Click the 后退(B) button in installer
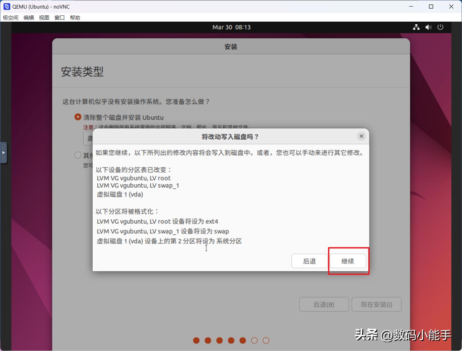This screenshot has width=462, height=351. pos(324,304)
